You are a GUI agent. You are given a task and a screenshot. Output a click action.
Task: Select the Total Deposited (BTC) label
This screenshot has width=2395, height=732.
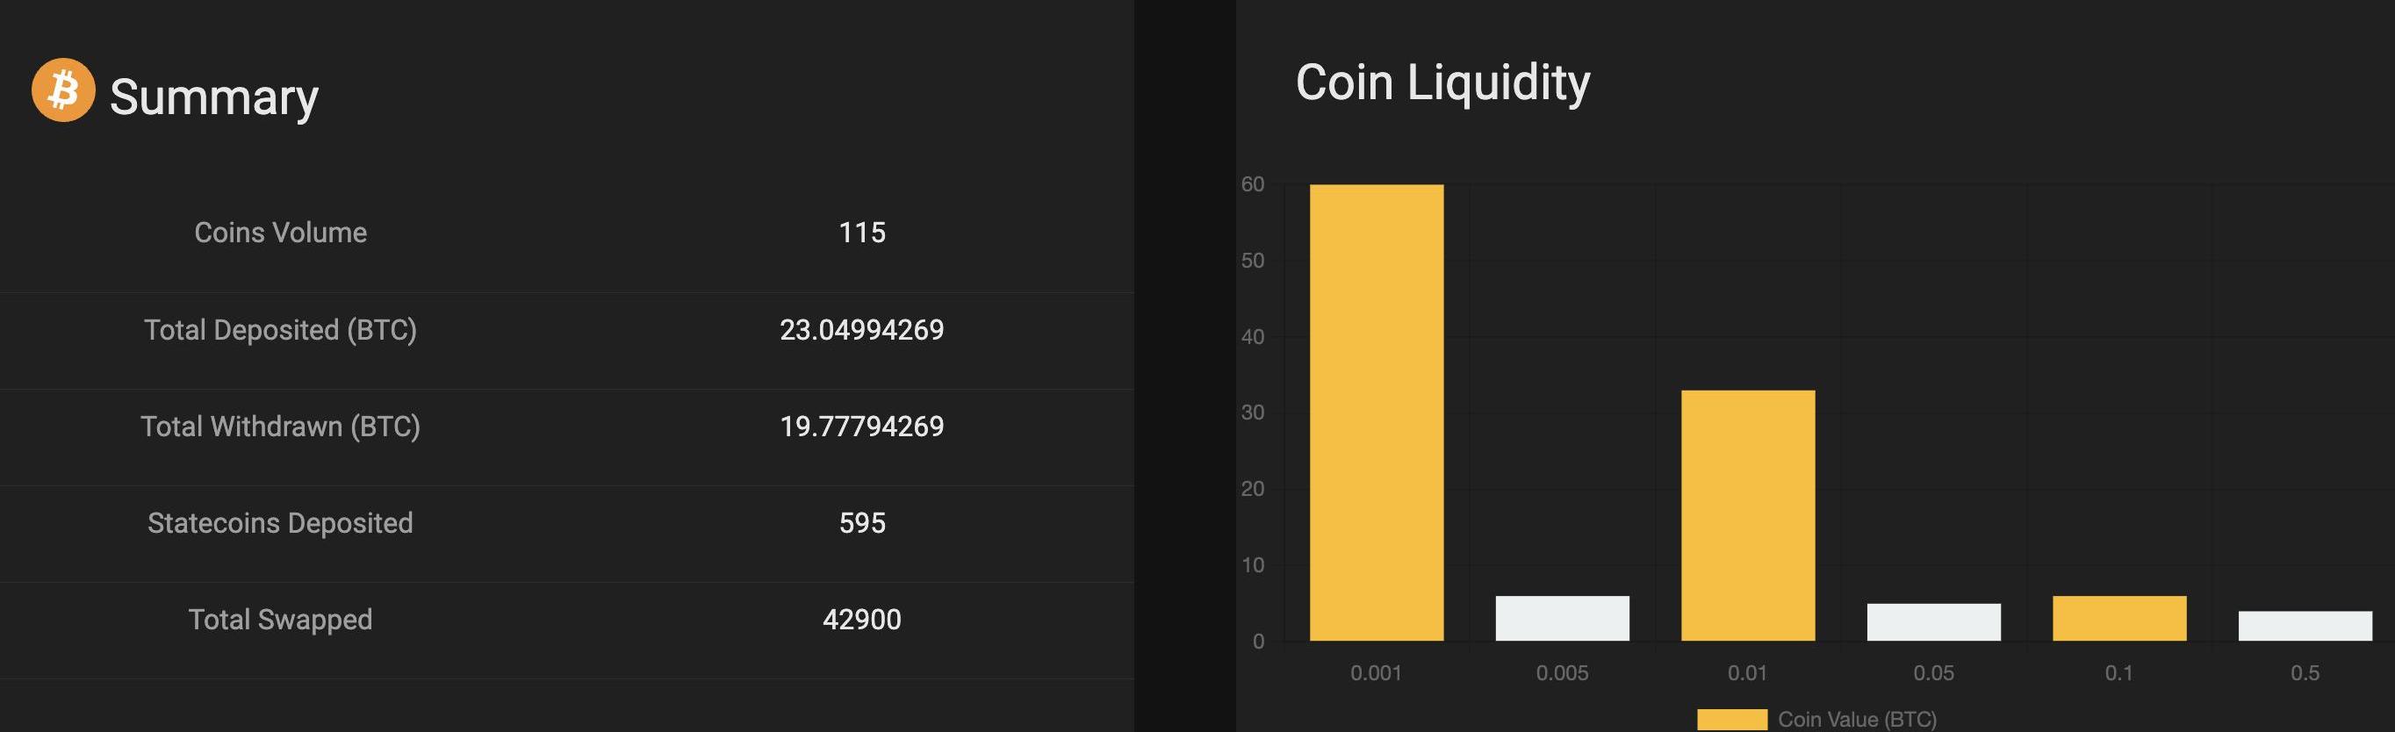click(280, 330)
